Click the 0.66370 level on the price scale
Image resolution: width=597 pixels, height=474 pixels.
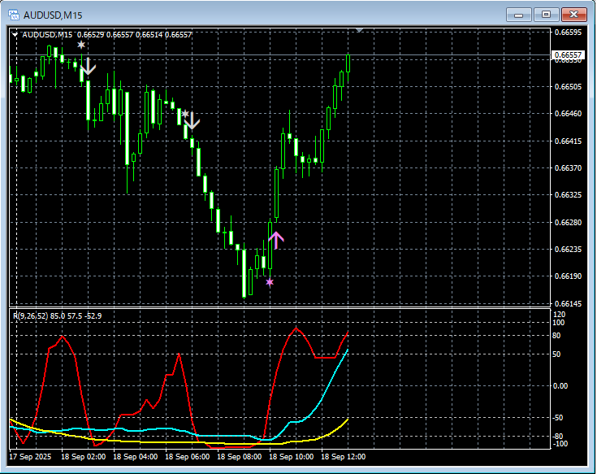(566, 168)
